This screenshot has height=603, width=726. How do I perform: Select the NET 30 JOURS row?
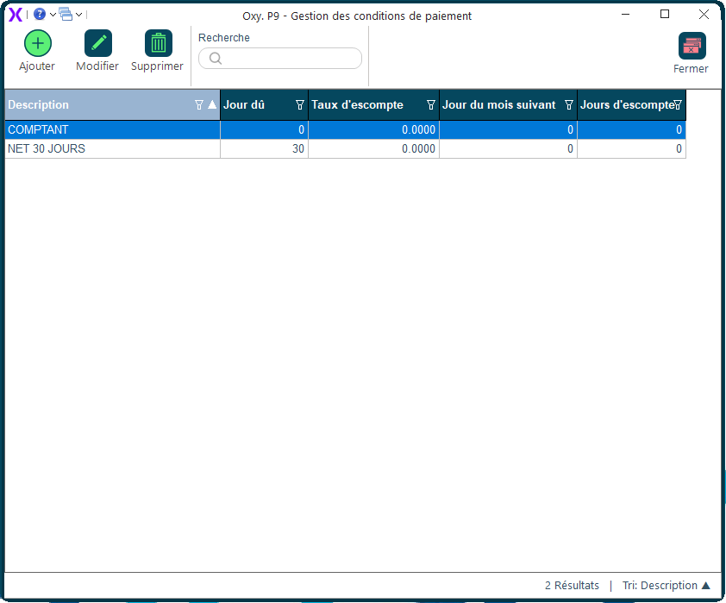tap(346, 148)
